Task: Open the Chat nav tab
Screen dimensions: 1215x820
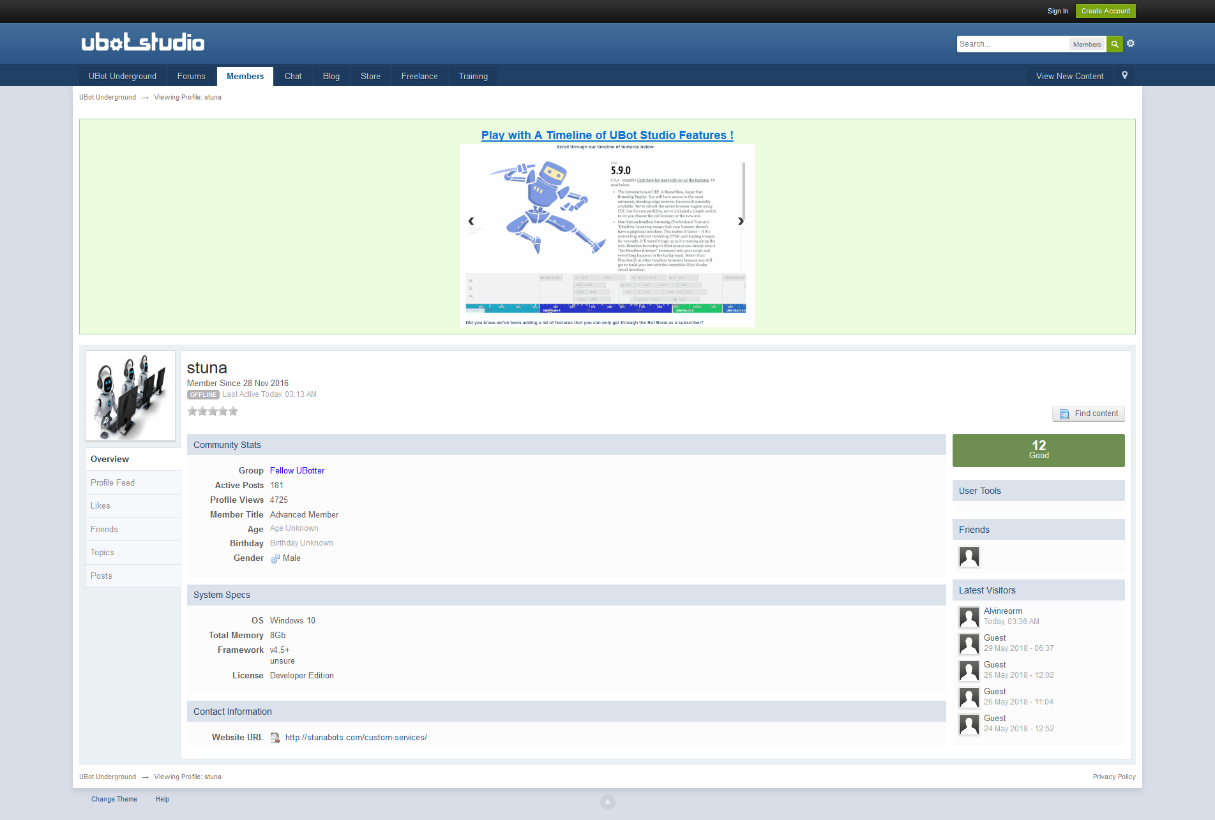Action: click(293, 76)
